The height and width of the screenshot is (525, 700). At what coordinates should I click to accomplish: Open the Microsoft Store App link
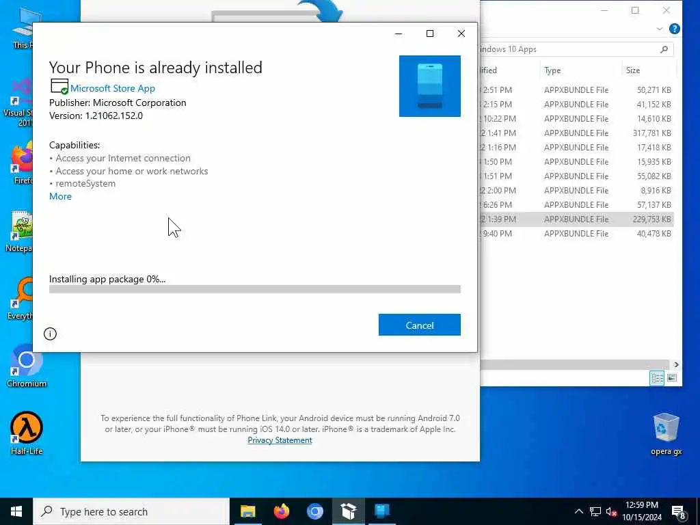pos(113,88)
